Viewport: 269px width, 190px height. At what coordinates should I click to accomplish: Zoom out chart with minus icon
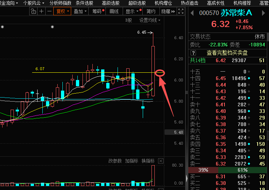(49, 12)
